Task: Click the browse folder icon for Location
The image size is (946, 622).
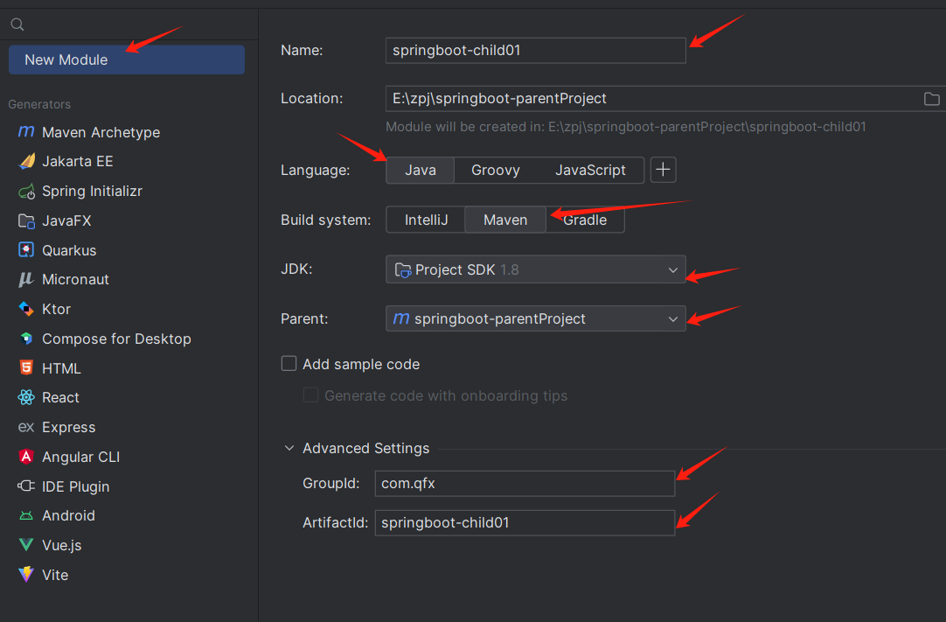Action: [932, 99]
